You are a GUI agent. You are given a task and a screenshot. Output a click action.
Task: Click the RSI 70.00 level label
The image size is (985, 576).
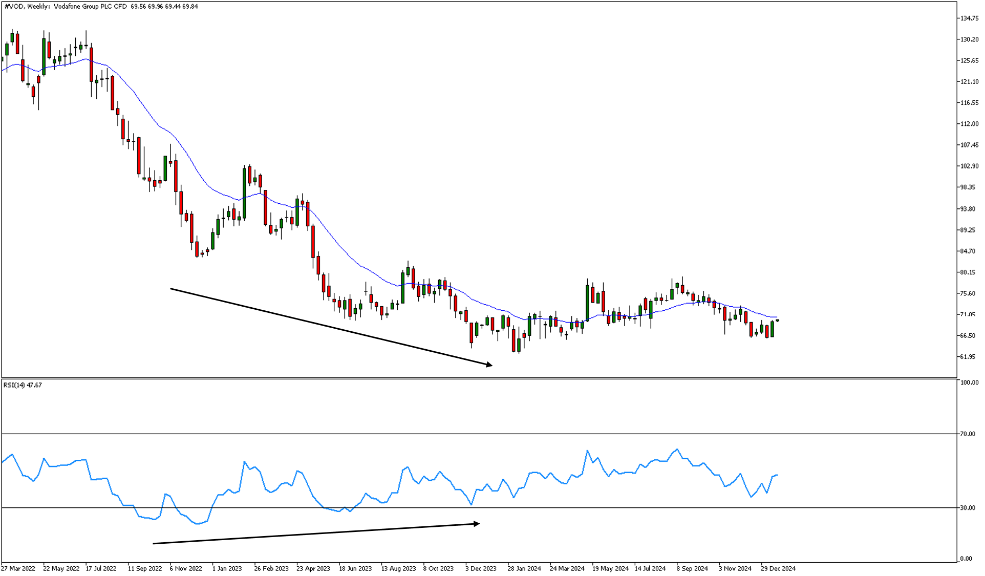click(968, 434)
